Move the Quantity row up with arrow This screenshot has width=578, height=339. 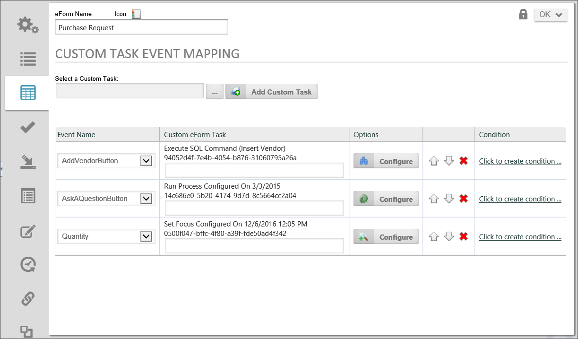[433, 236]
